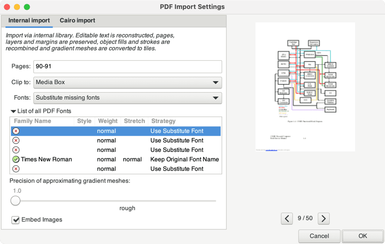Select the Internal import tab
Image resolution: width=385 pixels, height=244 pixels.
point(29,21)
